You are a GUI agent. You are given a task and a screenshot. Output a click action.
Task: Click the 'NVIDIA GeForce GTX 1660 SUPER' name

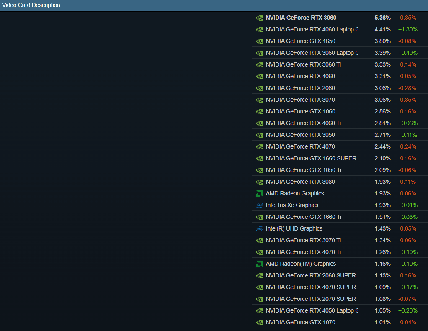click(x=311, y=159)
